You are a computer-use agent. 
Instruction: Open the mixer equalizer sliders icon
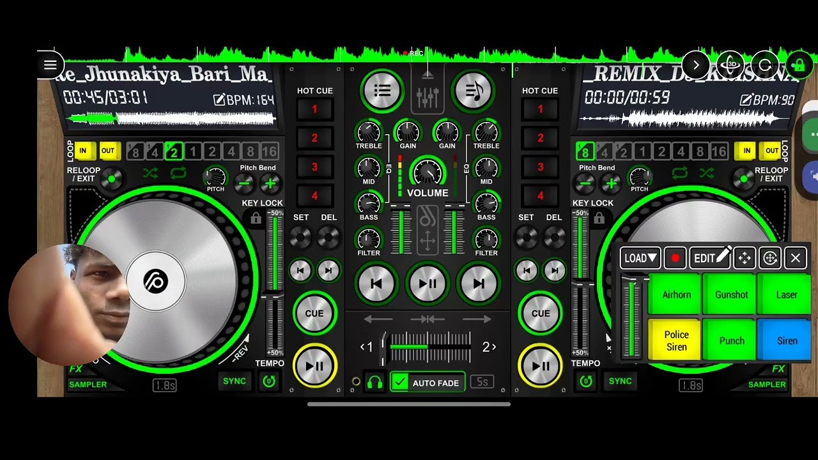(x=428, y=92)
